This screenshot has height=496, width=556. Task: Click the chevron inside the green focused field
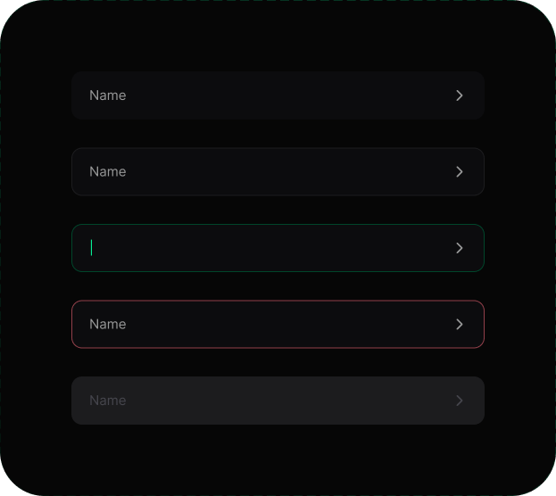[460, 248]
